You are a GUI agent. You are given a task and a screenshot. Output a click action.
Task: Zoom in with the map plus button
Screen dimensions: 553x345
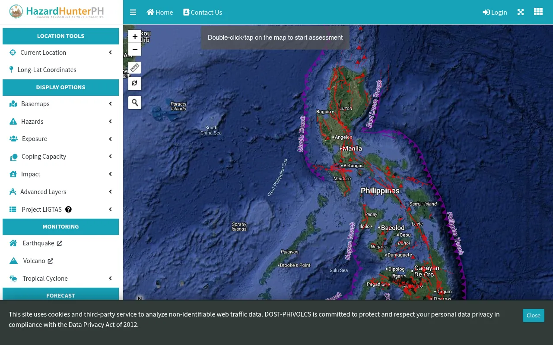[135, 37]
